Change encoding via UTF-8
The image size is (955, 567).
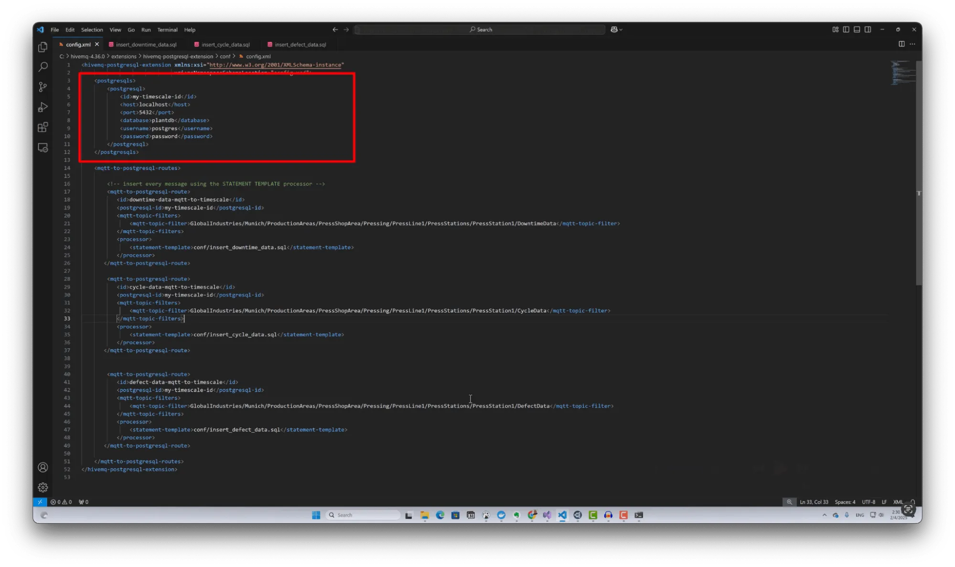click(x=868, y=502)
